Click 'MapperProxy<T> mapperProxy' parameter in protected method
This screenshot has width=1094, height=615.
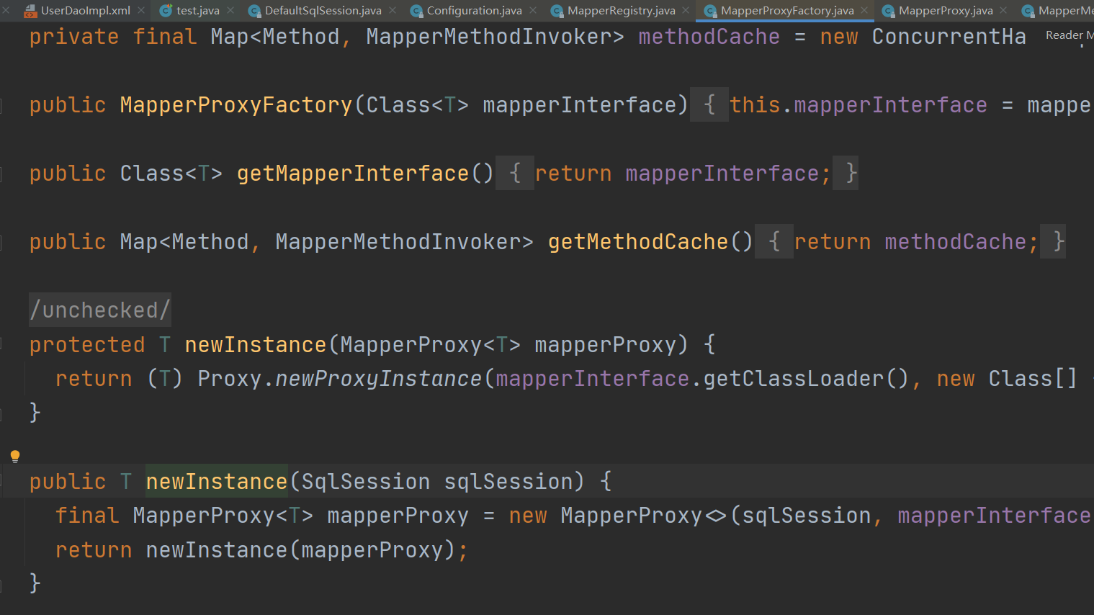click(x=508, y=345)
